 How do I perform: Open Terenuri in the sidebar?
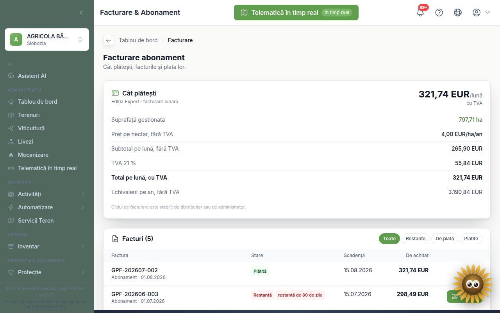coord(47,115)
